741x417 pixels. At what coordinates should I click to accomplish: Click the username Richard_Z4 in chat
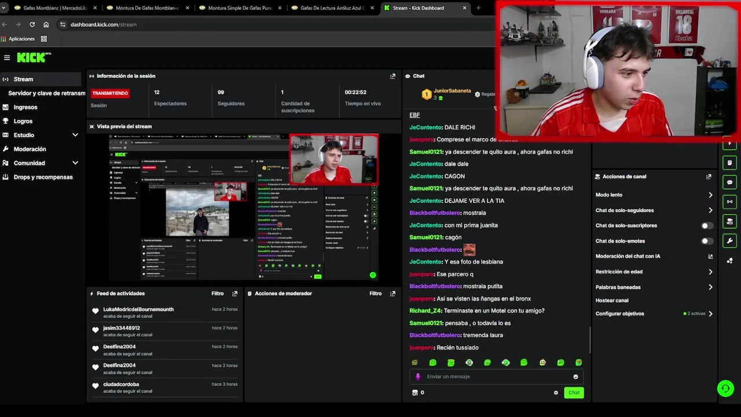tap(425, 311)
